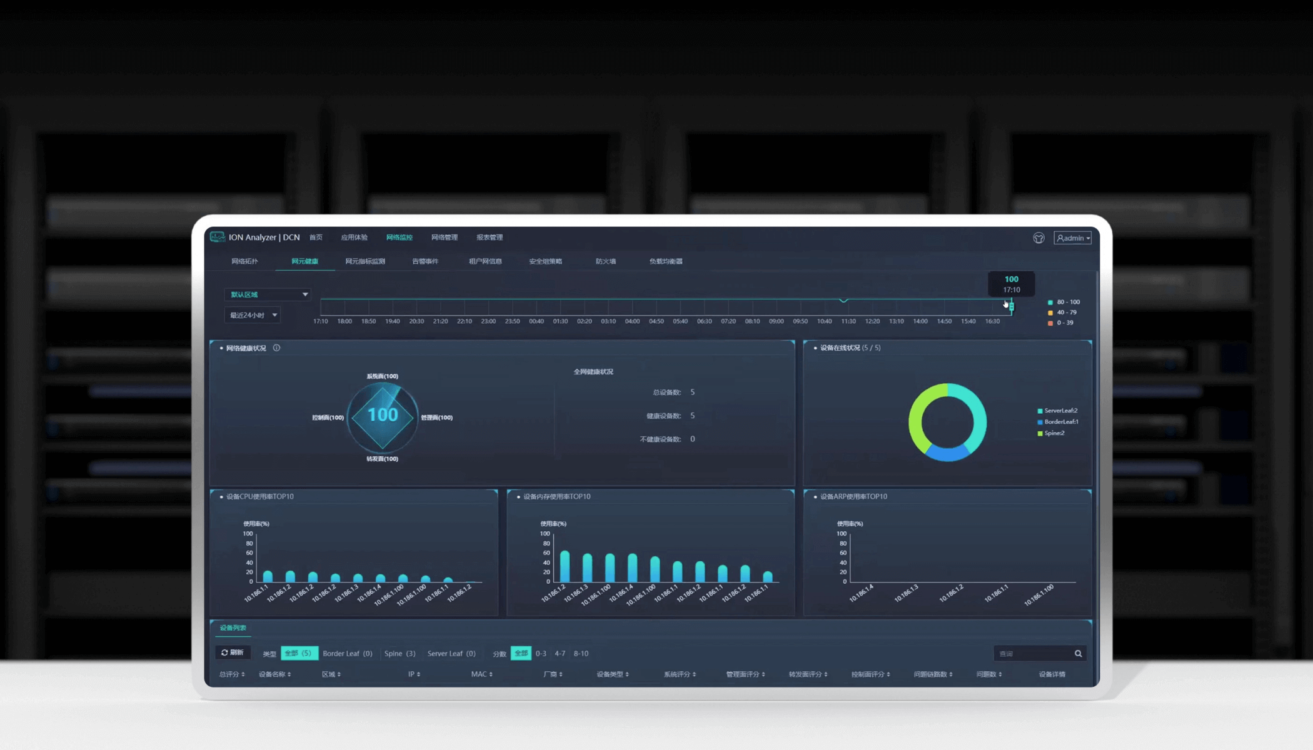Expand the admin user menu
1313x750 pixels.
[1073, 238]
